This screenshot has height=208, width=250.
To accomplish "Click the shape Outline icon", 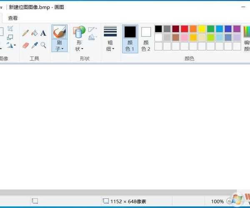I will click(92, 29).
